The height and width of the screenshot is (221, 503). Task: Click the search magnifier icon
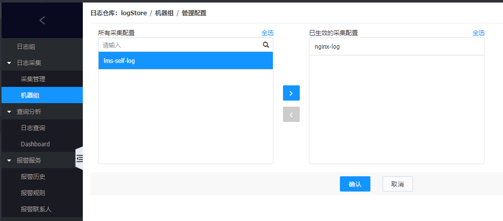point(266,45)
